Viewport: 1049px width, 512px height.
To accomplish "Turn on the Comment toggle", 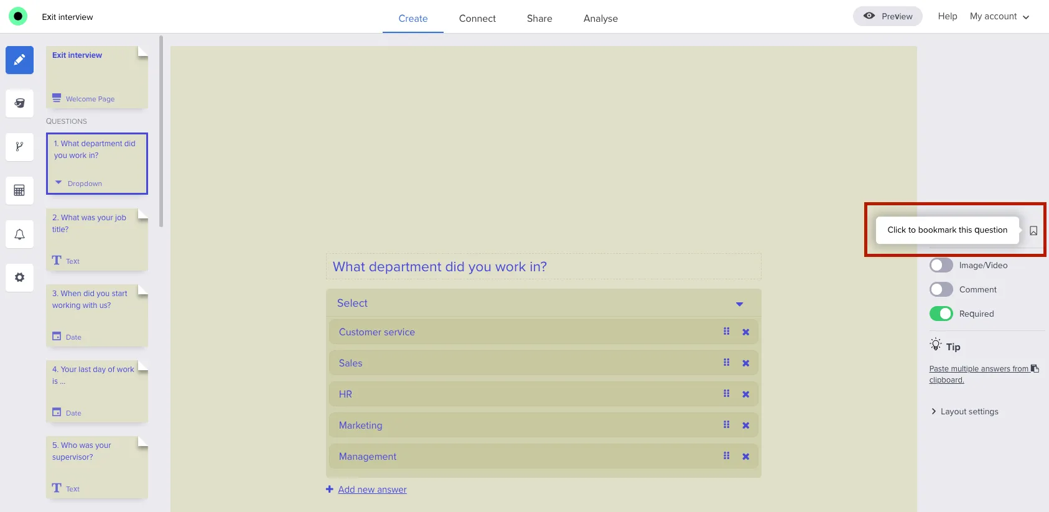I will (x=941, y=290).
